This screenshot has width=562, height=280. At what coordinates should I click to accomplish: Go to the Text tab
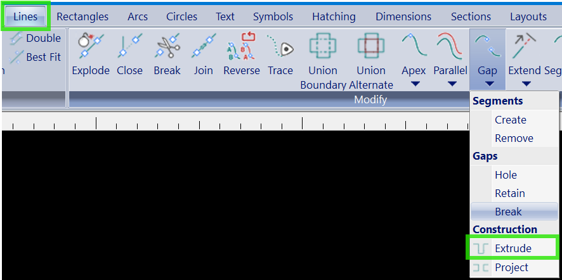click(225, 16)
